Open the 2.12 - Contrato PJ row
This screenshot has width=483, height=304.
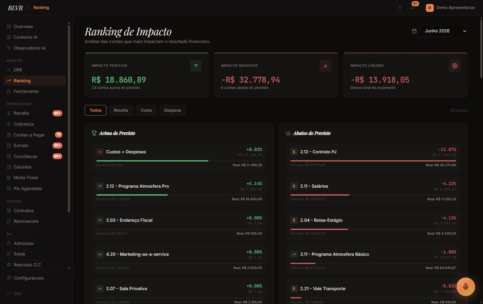point(373,157)
